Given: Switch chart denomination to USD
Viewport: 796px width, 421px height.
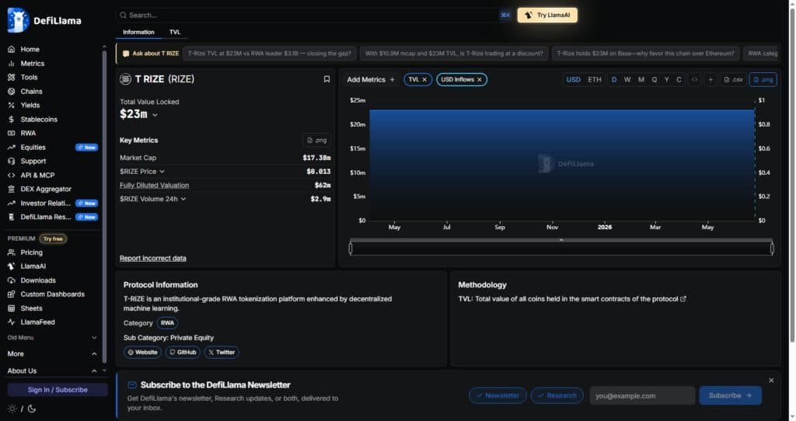Looking at the screenshot, I should (x=573, y=80).
